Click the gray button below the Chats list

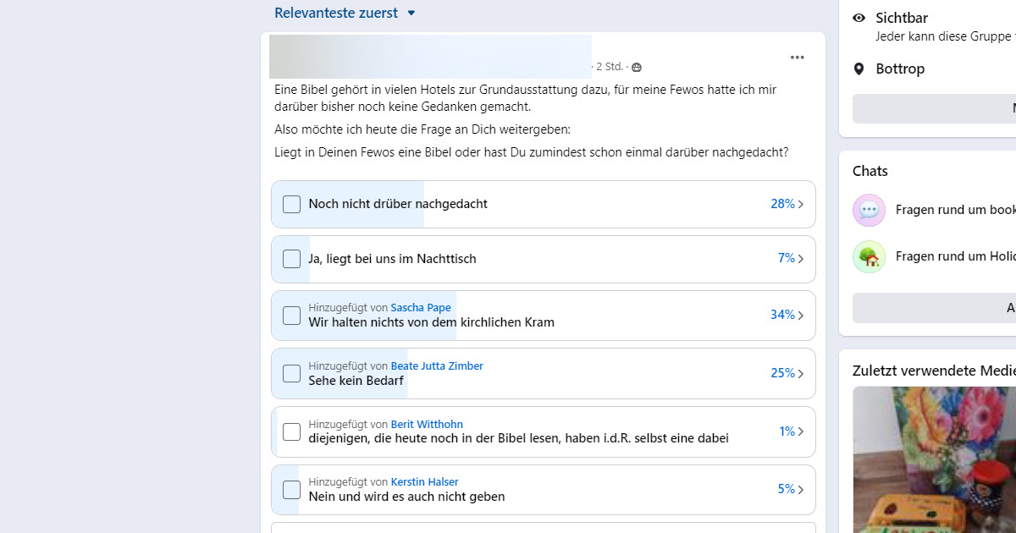pyautogui.click(x=934, y=308)
